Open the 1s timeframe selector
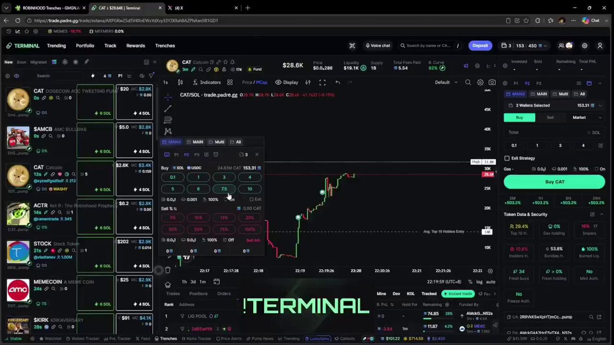 [x=166, y=82]
